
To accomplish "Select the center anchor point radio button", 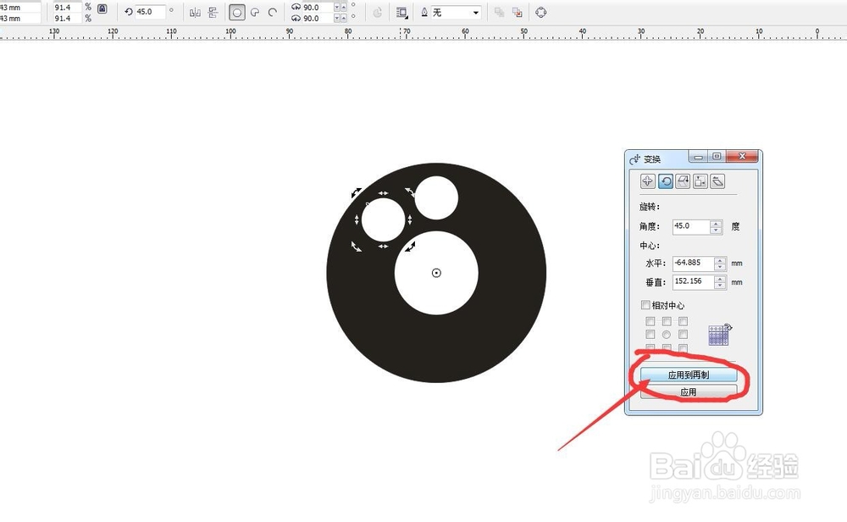I will (667, 333).
